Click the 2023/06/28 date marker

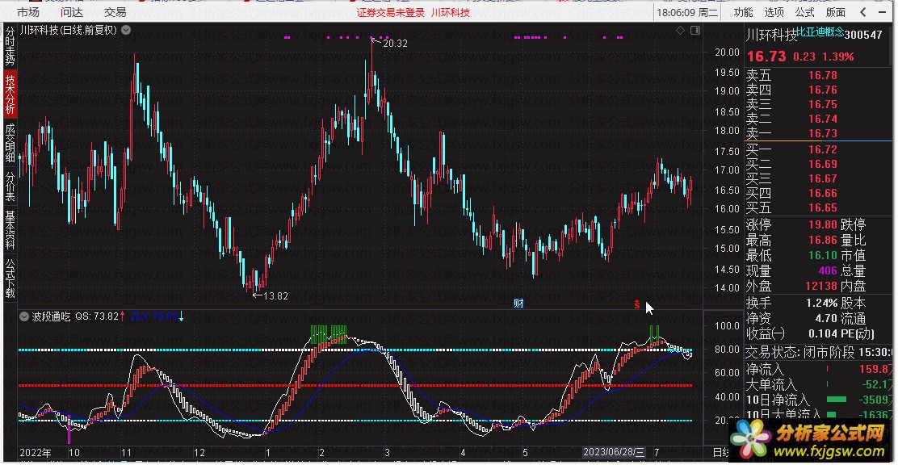click(x=614, y=452)
